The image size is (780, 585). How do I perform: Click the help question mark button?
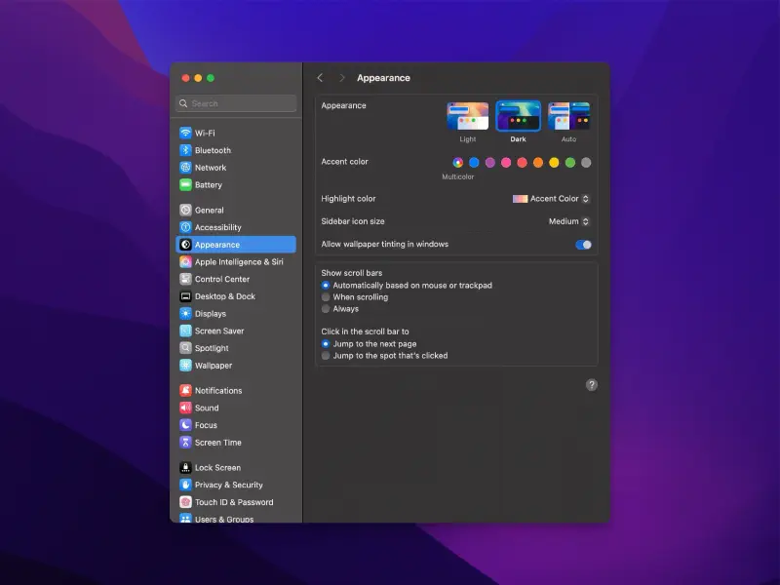tap(591, 385)
